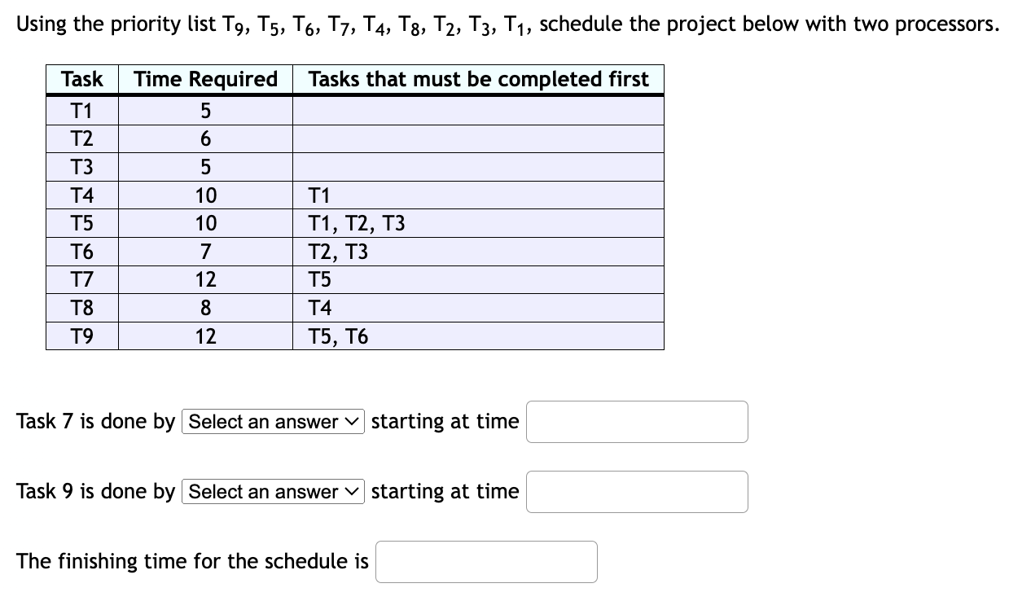Image resolution: width=1031 pixels, height=601 pixels.
Task: Expand the Select an answer list for Task 7
Action: tap(273, 421)
